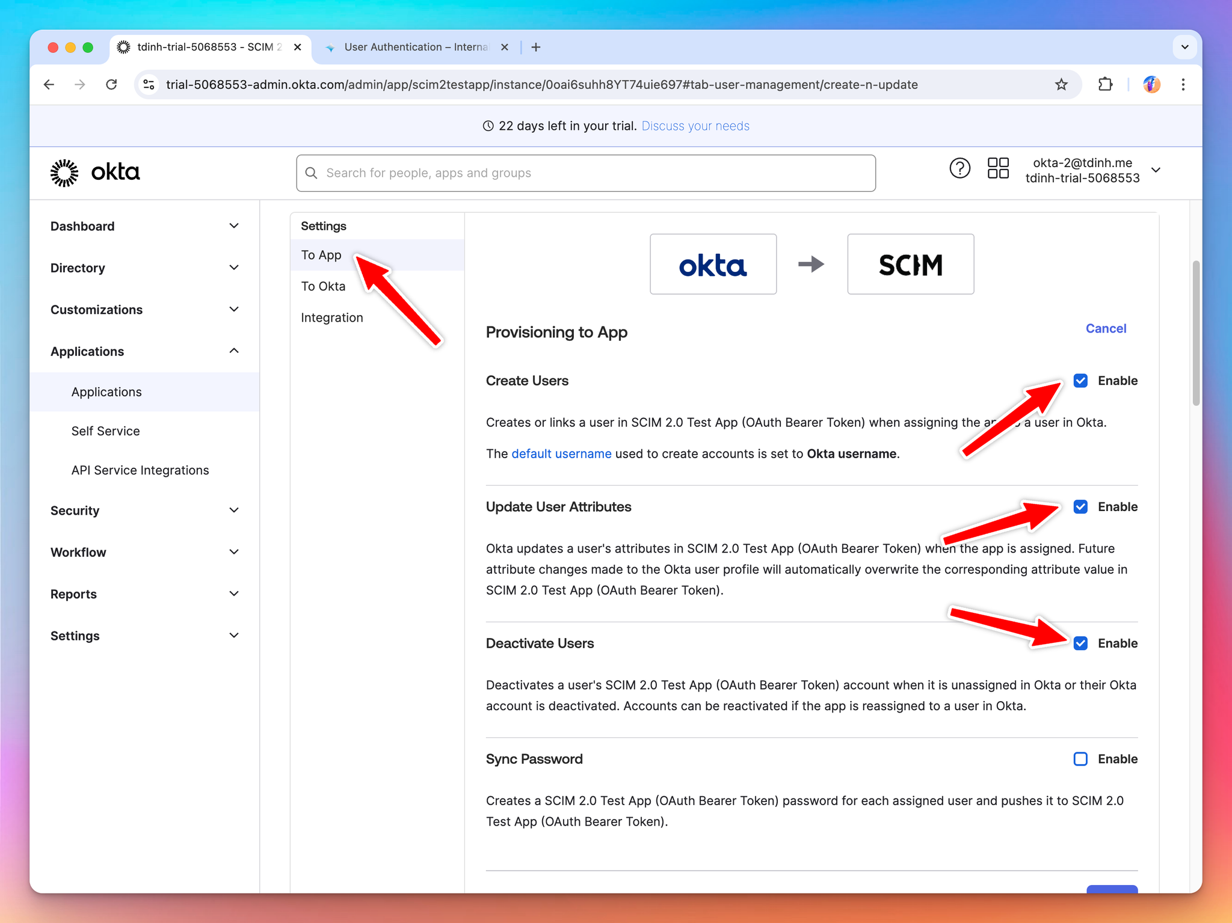
Task: Click the browser back arrow
Action: (x=49, y=85)
